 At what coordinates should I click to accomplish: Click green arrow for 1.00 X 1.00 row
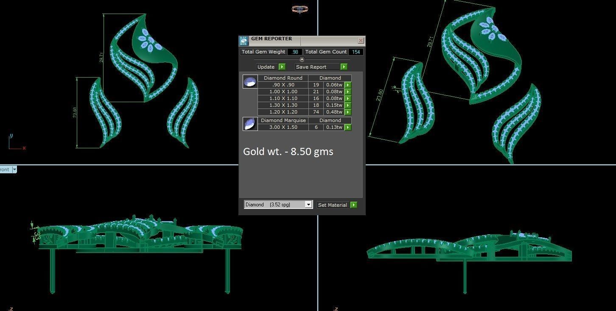coord(348,92)
